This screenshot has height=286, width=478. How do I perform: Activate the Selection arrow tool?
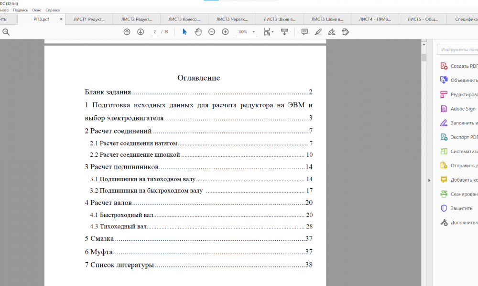pos(185,32)
